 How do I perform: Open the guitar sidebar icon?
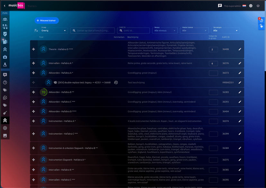[5, 113]
